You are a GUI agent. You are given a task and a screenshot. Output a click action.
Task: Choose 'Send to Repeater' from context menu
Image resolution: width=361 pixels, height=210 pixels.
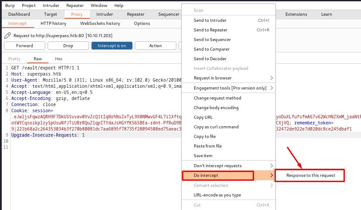point(210,30)
